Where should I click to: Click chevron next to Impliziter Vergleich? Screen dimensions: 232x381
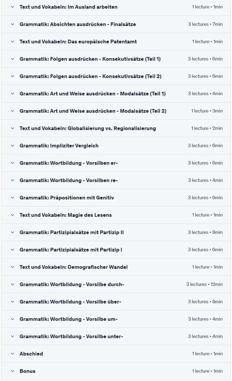(12, 146)
